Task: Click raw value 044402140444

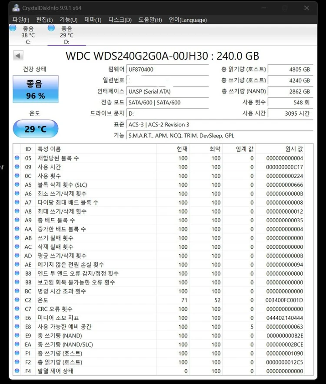Action: pyautogui.click(x=285, y=318)
